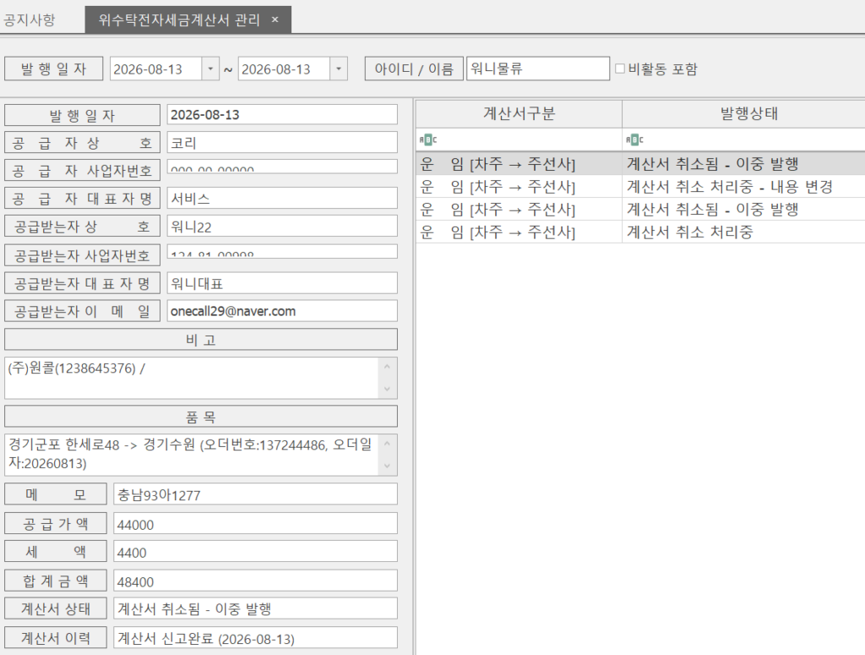Open the start date dropdown calendar
Screen dimensions: 865x655
(210, 69)
